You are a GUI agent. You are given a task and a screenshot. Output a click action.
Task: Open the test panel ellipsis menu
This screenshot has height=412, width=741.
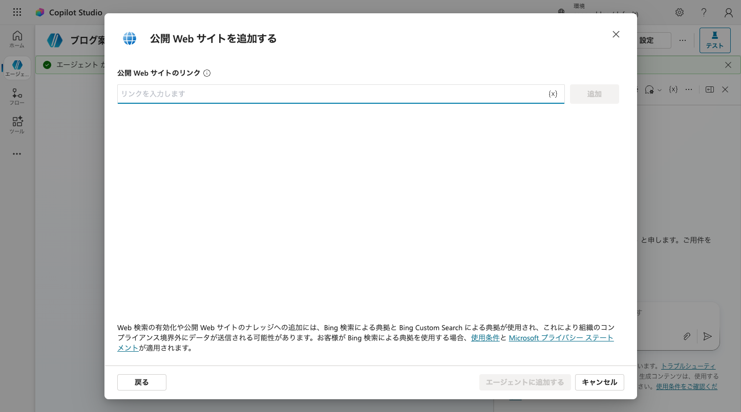(689, 89)
